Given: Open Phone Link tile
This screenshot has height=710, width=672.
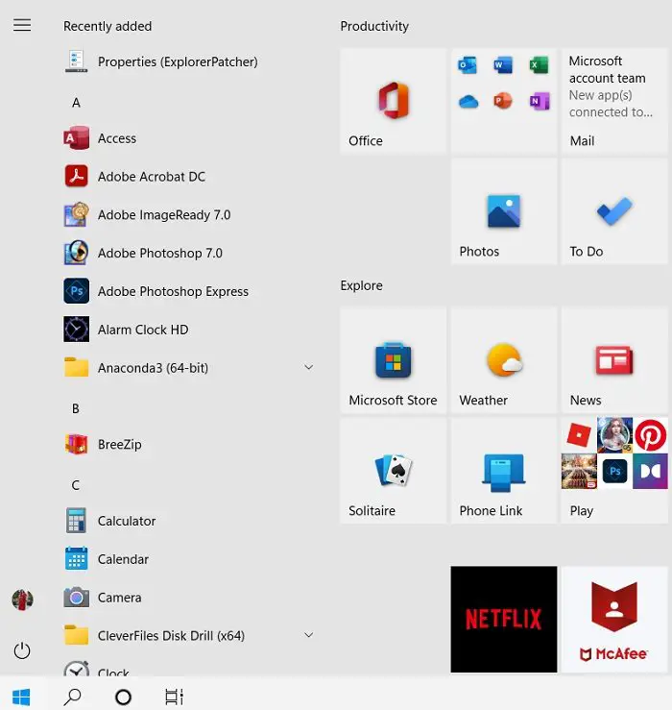Looking at the screenshot, I should pyautogui.click(x=504, y=471).
